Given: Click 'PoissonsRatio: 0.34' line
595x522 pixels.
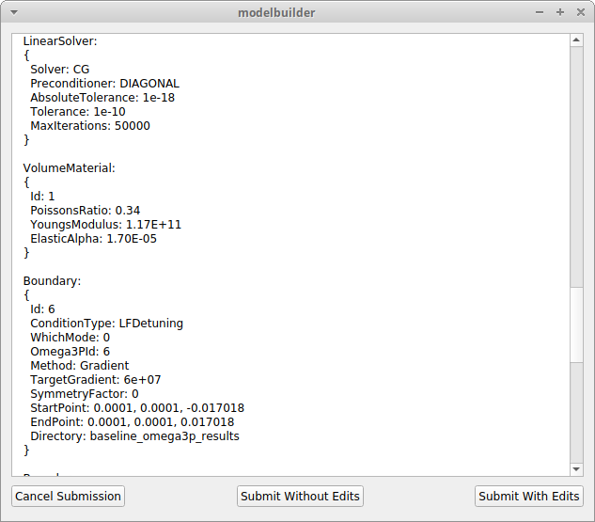Looking at the screenshot, I should [86, 211].
